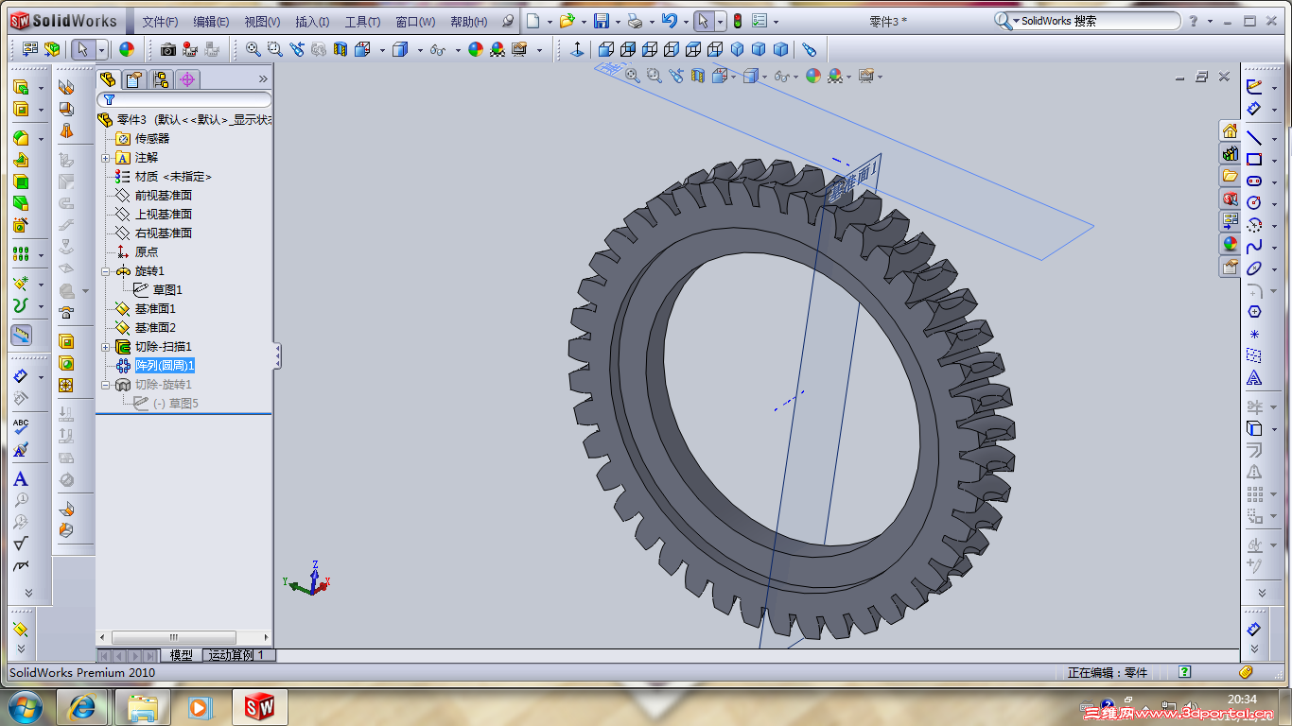Open SolidWorks Resources home task pane tab
Image resolution: width=1292 pixels, height=726 pixels.
pos(1230,130)
